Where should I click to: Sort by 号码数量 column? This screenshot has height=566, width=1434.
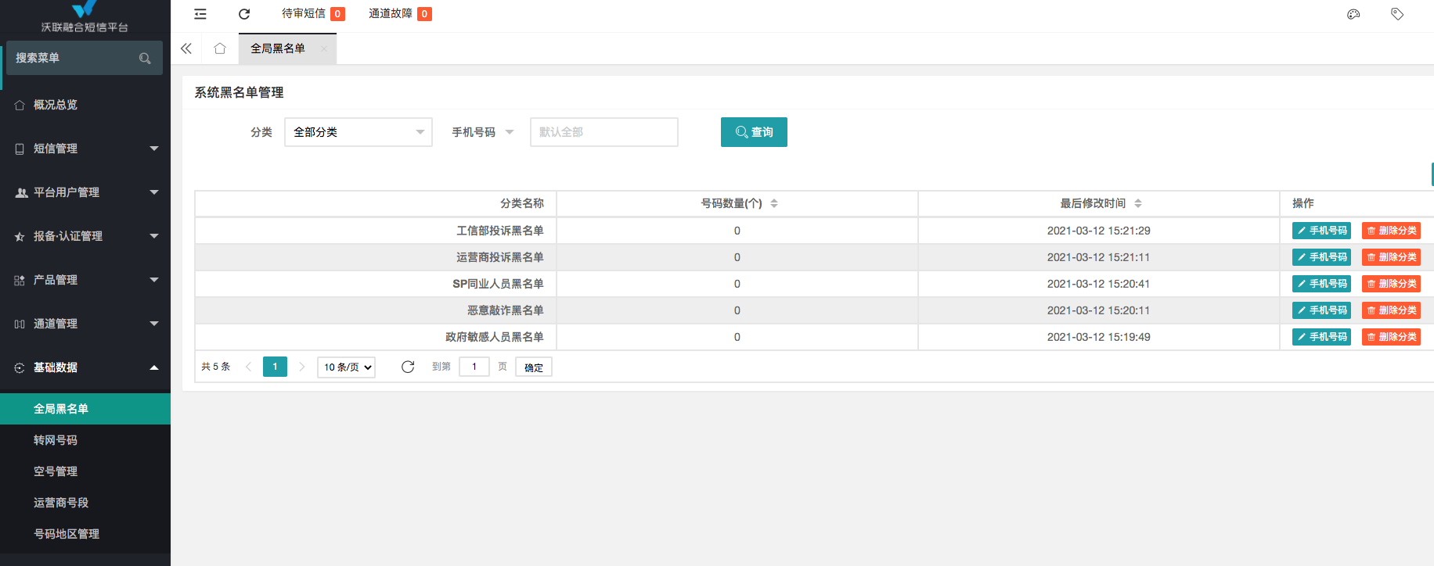point(773,203)
